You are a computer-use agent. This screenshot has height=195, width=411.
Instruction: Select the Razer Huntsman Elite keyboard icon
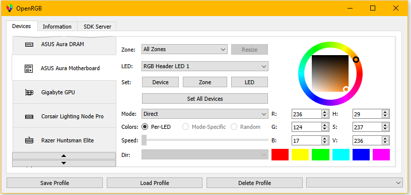29,140
